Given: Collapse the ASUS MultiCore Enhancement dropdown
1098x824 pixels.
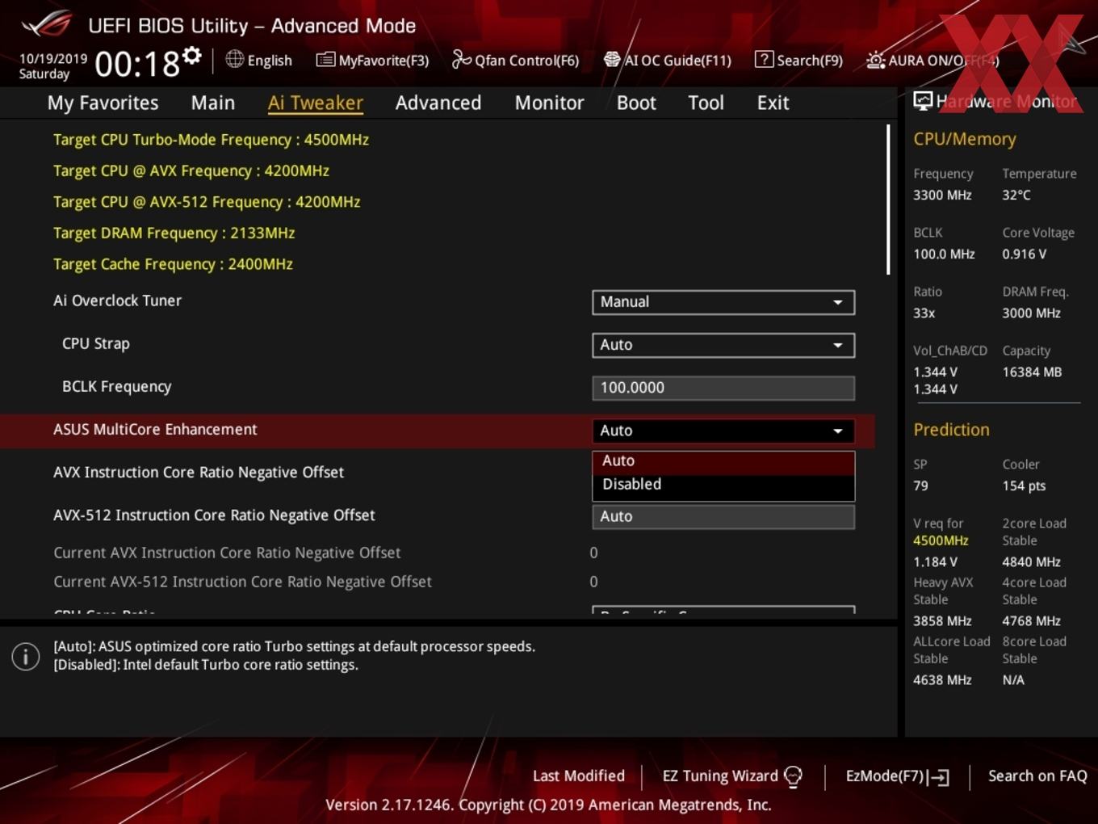Looking at the screenshot, I should tap(723, 431).
